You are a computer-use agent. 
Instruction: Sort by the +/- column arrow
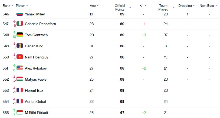pyautogui.click(x=146, y=6)
